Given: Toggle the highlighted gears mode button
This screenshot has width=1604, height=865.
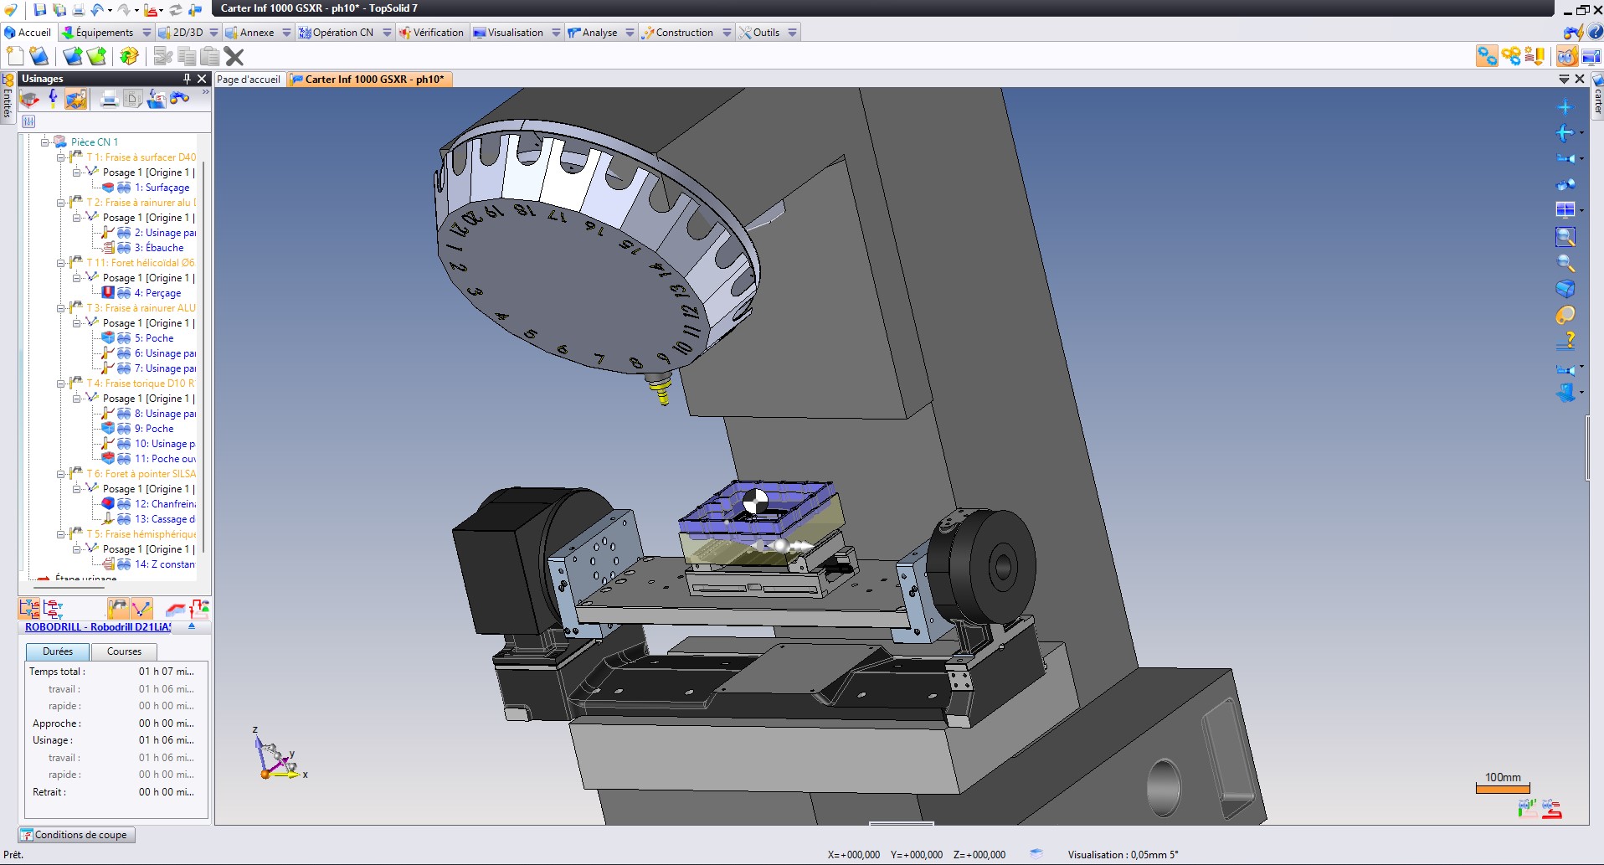Looking at the screenshot, I should point(1487,56).
